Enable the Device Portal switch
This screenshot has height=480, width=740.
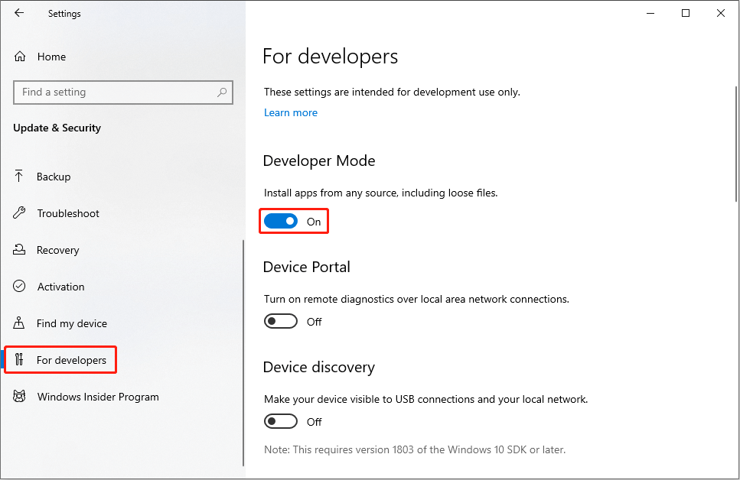[x=281, y=321]
